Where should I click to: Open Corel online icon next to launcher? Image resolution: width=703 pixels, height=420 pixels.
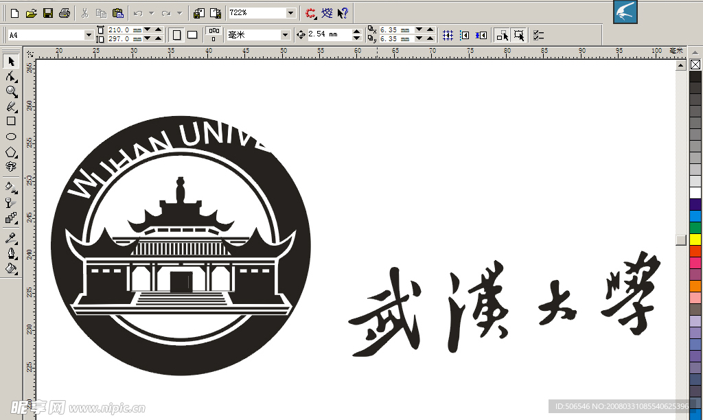[327, 14]
